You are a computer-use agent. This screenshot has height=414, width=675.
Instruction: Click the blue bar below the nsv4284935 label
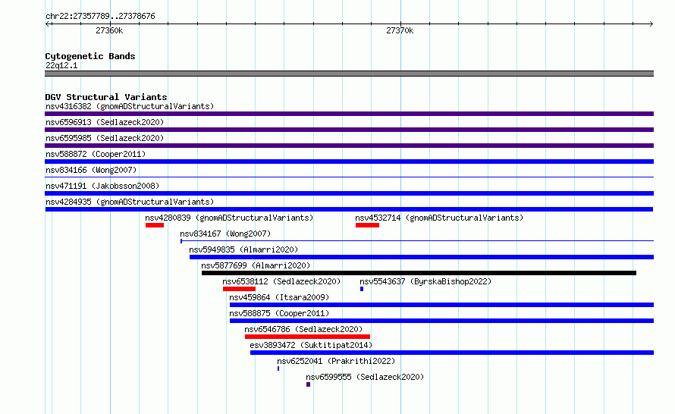pyautogui.click(x=349, y=209)
